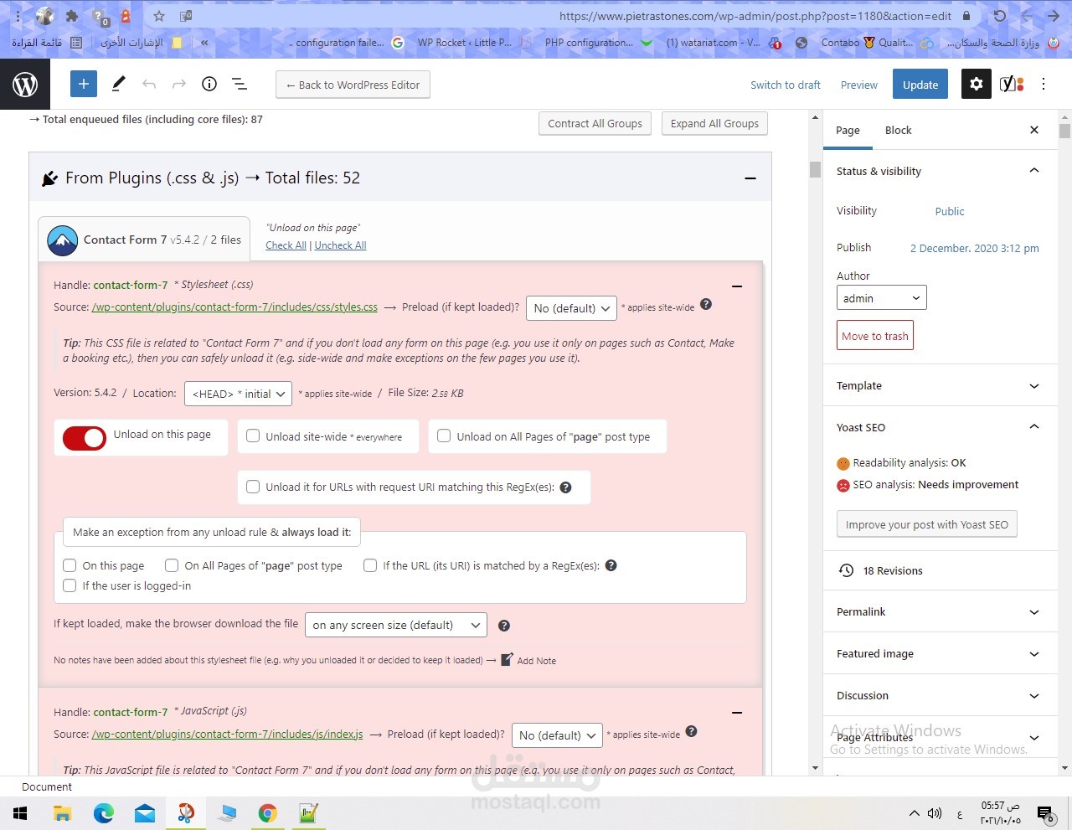Switch to the Block tab
This screenshot has height=830, width=1072.
(x=898, y=130)
